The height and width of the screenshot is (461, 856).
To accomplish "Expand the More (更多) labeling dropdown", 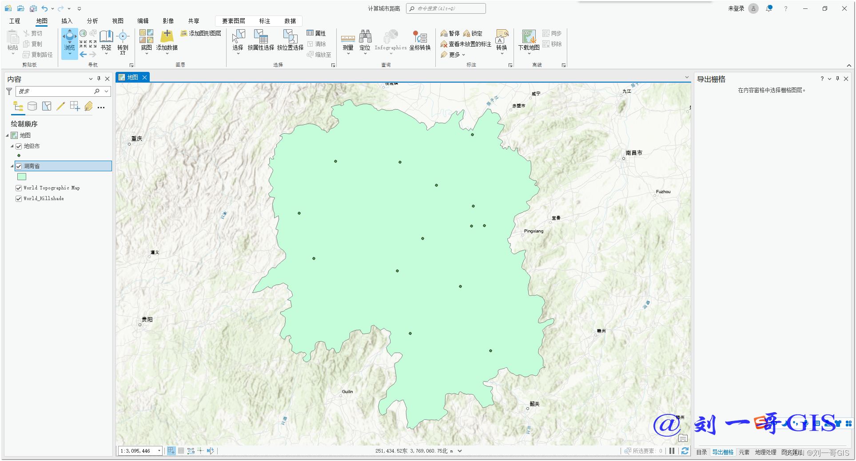I will (453, 55).
